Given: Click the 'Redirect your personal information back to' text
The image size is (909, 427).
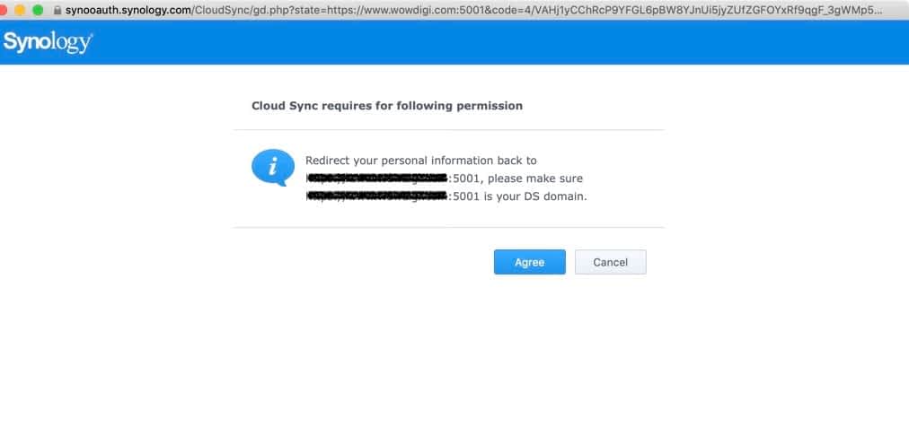Looking at the screenshot, I should click(x=420, y=161).
